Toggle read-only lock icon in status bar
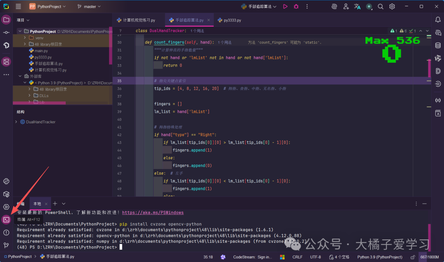 [413, 257]
